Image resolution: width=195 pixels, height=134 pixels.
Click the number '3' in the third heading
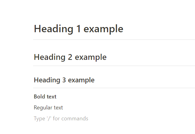[x=64, y=80]
